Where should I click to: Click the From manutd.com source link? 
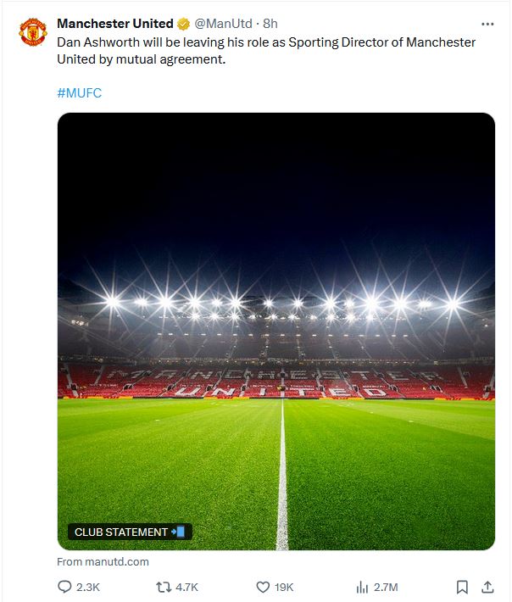pyautogui.click(x=103, y=561)
